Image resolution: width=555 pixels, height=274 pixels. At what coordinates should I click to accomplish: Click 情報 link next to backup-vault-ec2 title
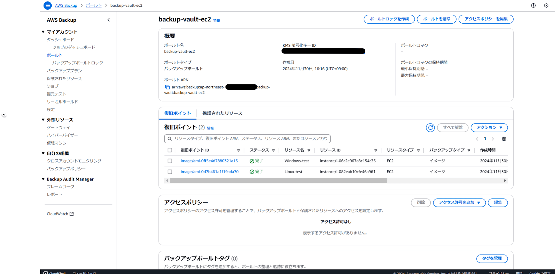[216, 20]
